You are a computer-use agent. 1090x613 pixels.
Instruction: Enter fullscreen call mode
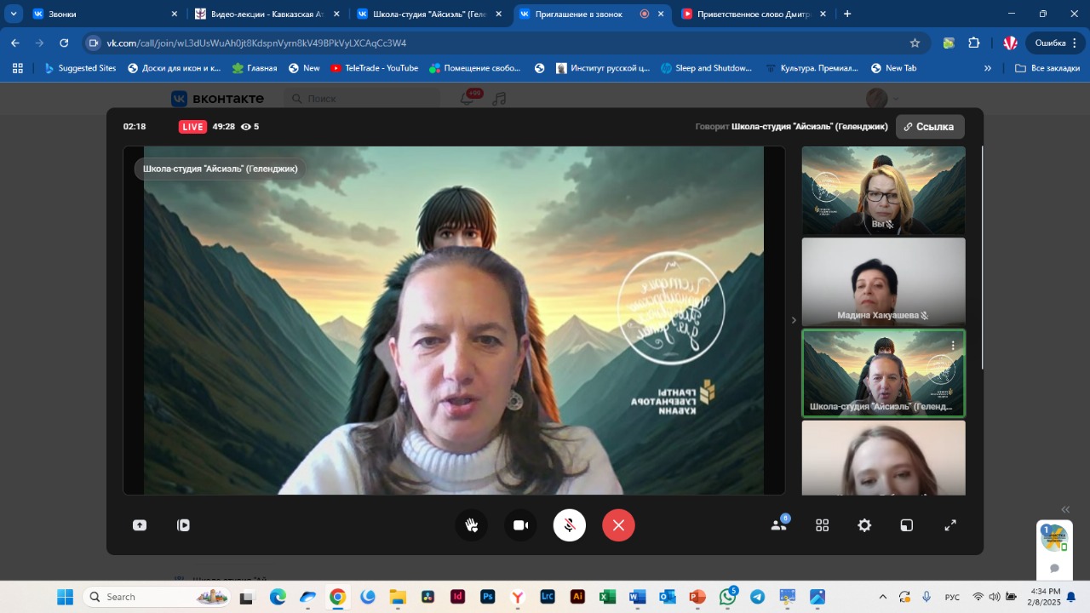pyautogui.click(x=950, y=525)
